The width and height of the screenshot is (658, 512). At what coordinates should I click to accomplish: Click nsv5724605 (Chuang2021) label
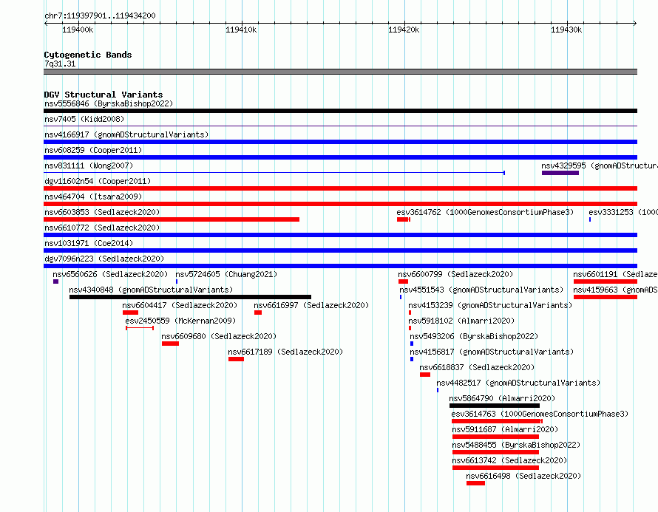pyautogui.click(x=226, y=274)
